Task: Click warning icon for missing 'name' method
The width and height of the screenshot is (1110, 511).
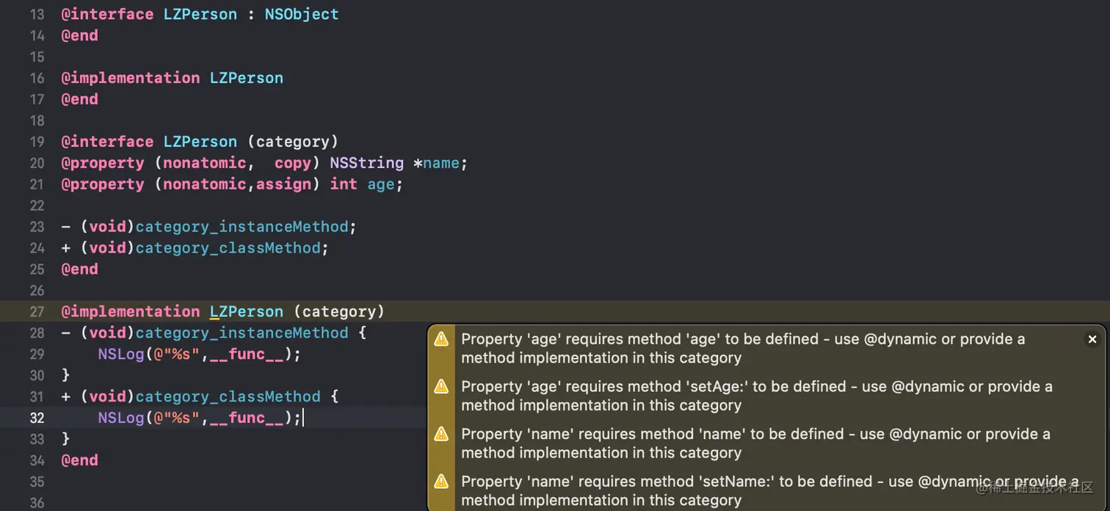Action: pyautogui.click(x=441, y=434)
